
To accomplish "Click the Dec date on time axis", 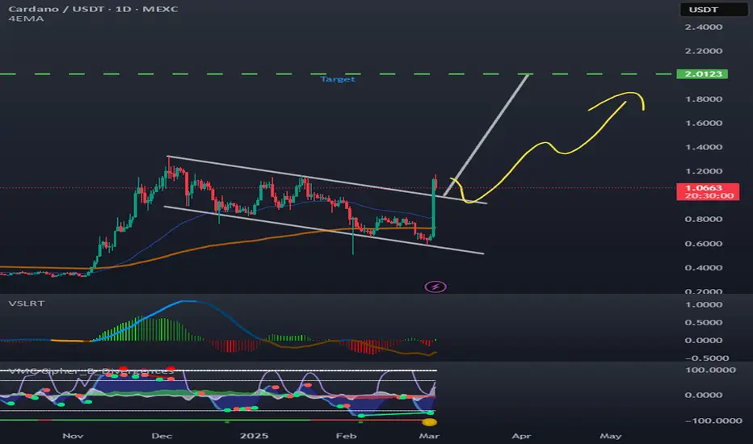I will point(162,436).
